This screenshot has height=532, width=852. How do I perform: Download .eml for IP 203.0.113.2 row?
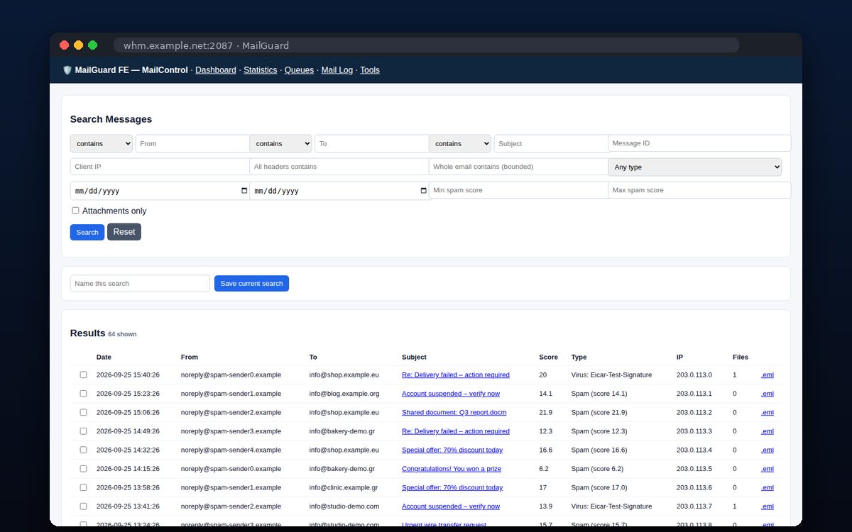(x=768, y=412)
